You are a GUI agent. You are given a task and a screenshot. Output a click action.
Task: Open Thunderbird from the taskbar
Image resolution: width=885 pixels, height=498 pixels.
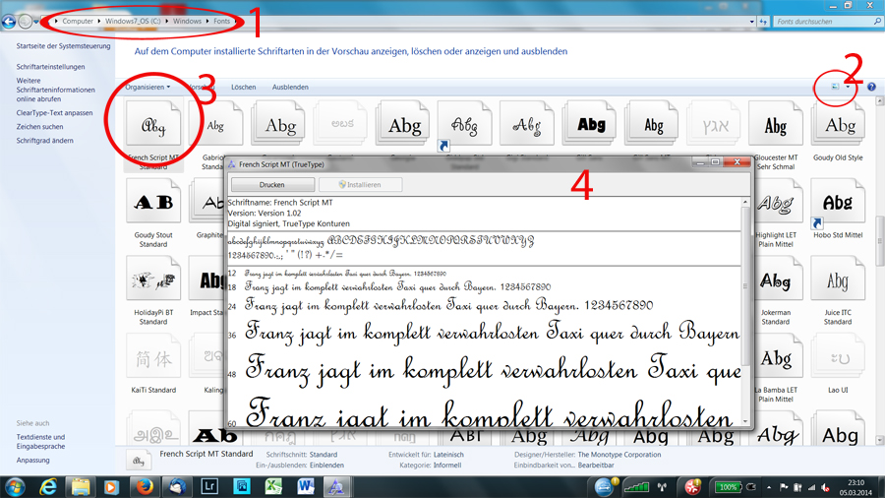coord(177,486)
